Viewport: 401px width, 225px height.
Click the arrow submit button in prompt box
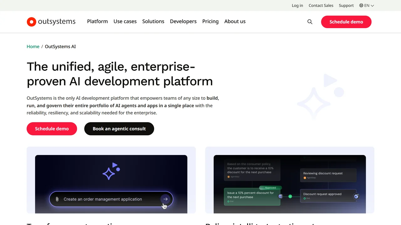tap(165, 199)
